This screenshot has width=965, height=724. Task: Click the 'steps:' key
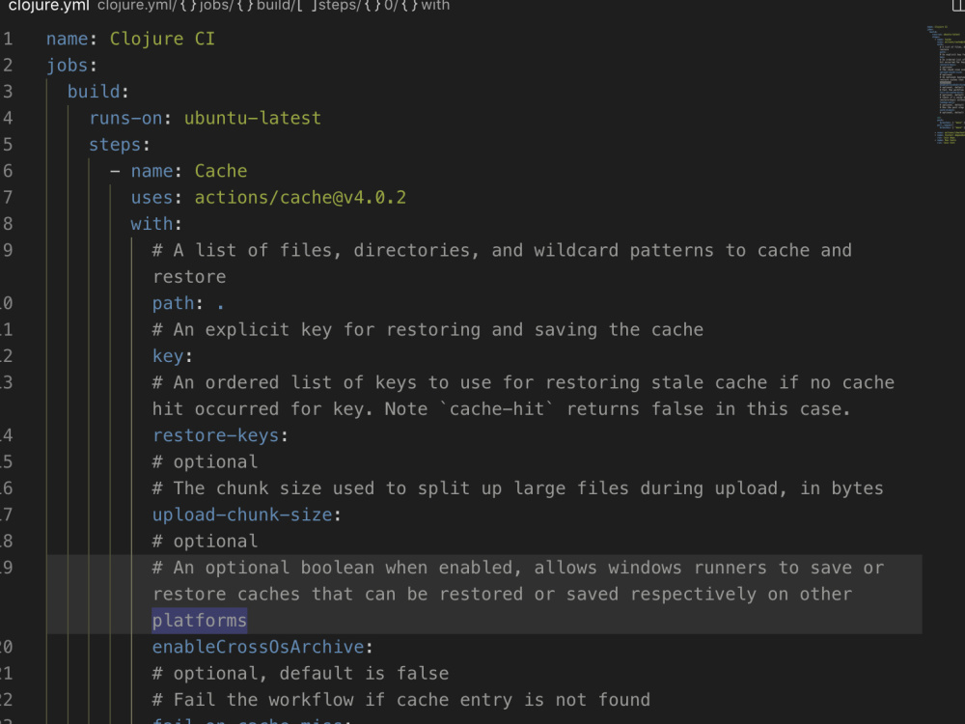(120, 145)
